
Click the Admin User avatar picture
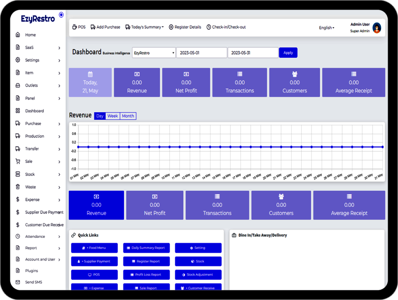[377, 28]
